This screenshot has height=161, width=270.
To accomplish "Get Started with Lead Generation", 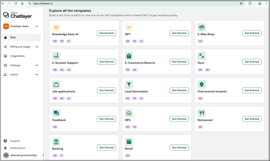I will (x=179, y=90).
